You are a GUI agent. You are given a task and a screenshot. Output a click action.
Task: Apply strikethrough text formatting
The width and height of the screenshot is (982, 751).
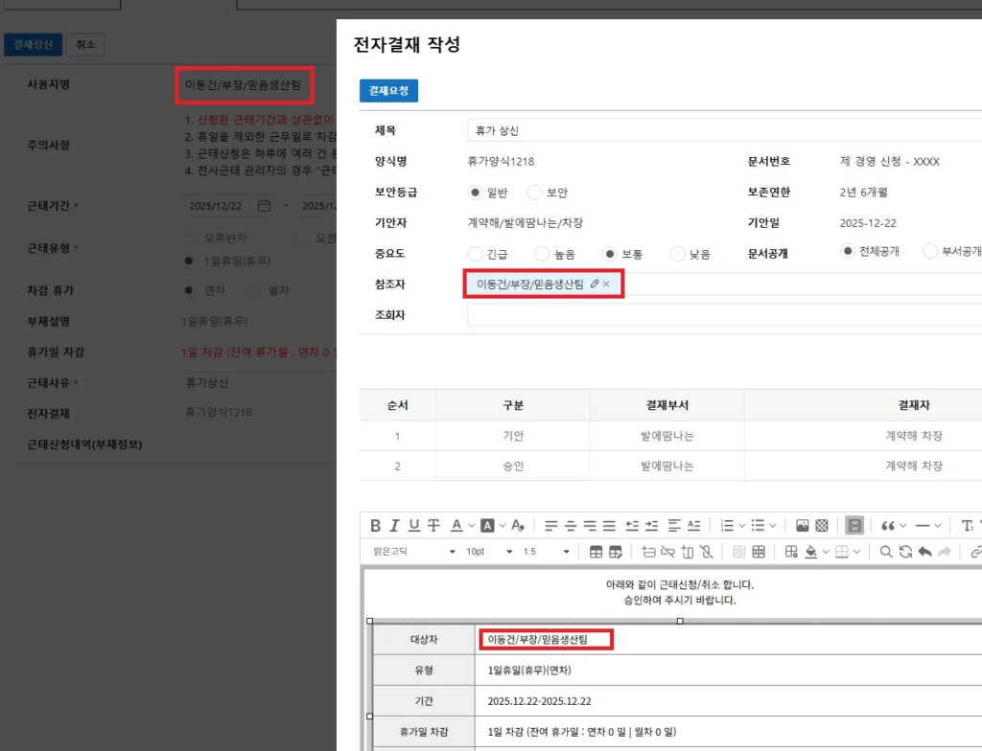point(433,525)
